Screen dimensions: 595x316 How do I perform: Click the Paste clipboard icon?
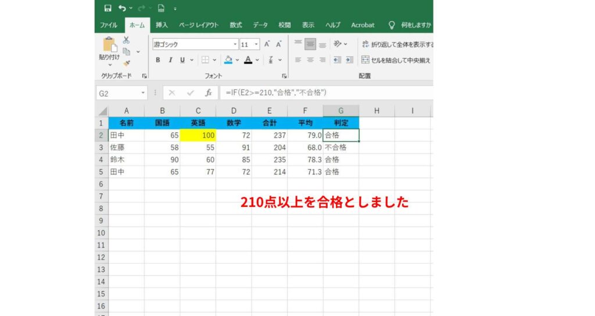(110, 44)
